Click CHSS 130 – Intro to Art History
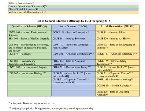This screenshot has width=145, height=111. point(117,40)
